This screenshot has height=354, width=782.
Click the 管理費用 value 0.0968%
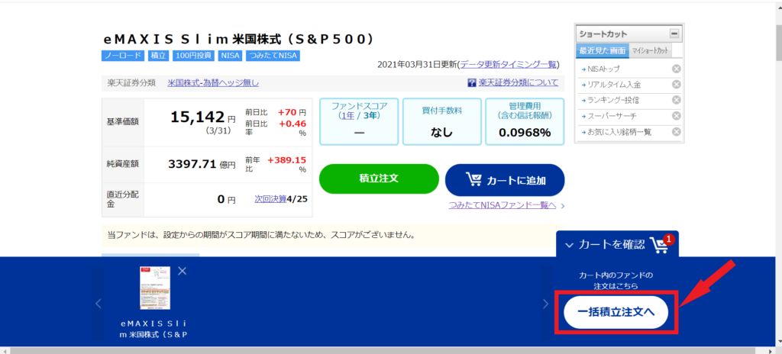pyautogui.click(x=525, y=133)
